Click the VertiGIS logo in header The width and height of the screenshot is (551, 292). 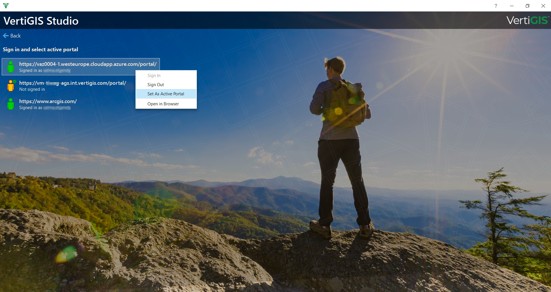click(527, 20)
